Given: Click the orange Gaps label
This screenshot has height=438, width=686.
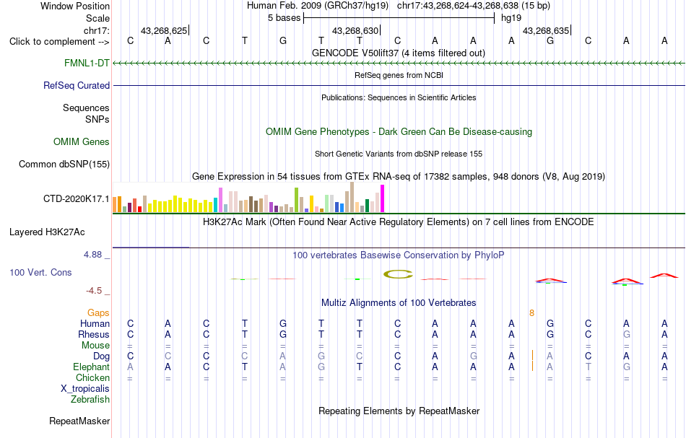Looking at the screenshot, I should click(98, 312).
